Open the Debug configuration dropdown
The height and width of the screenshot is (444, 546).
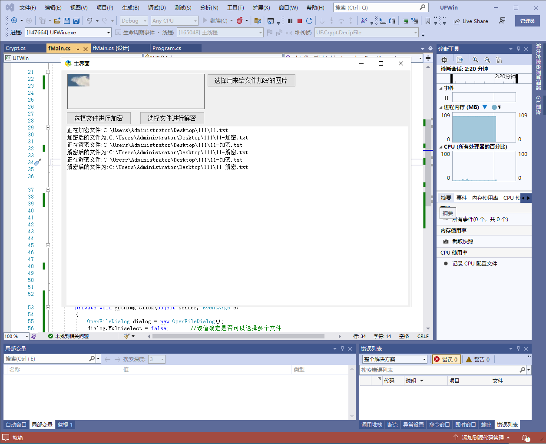134,20
